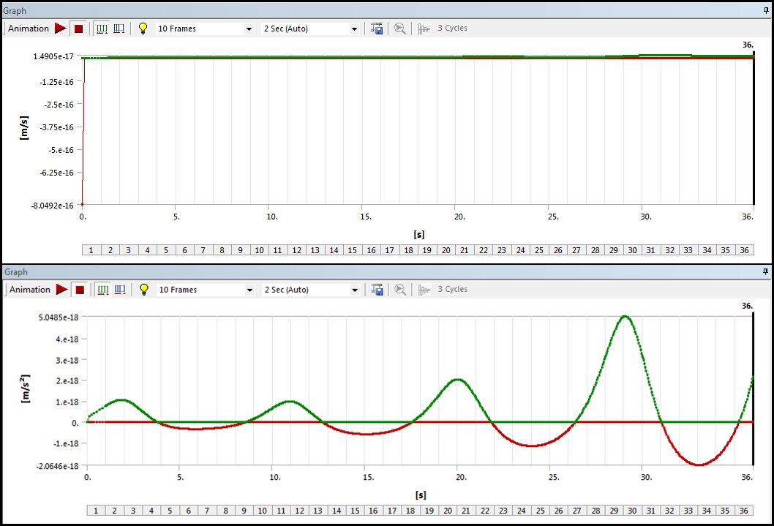Click the pin icon on the Graph panel
This screenshot has width=774, height=526.
765,10
